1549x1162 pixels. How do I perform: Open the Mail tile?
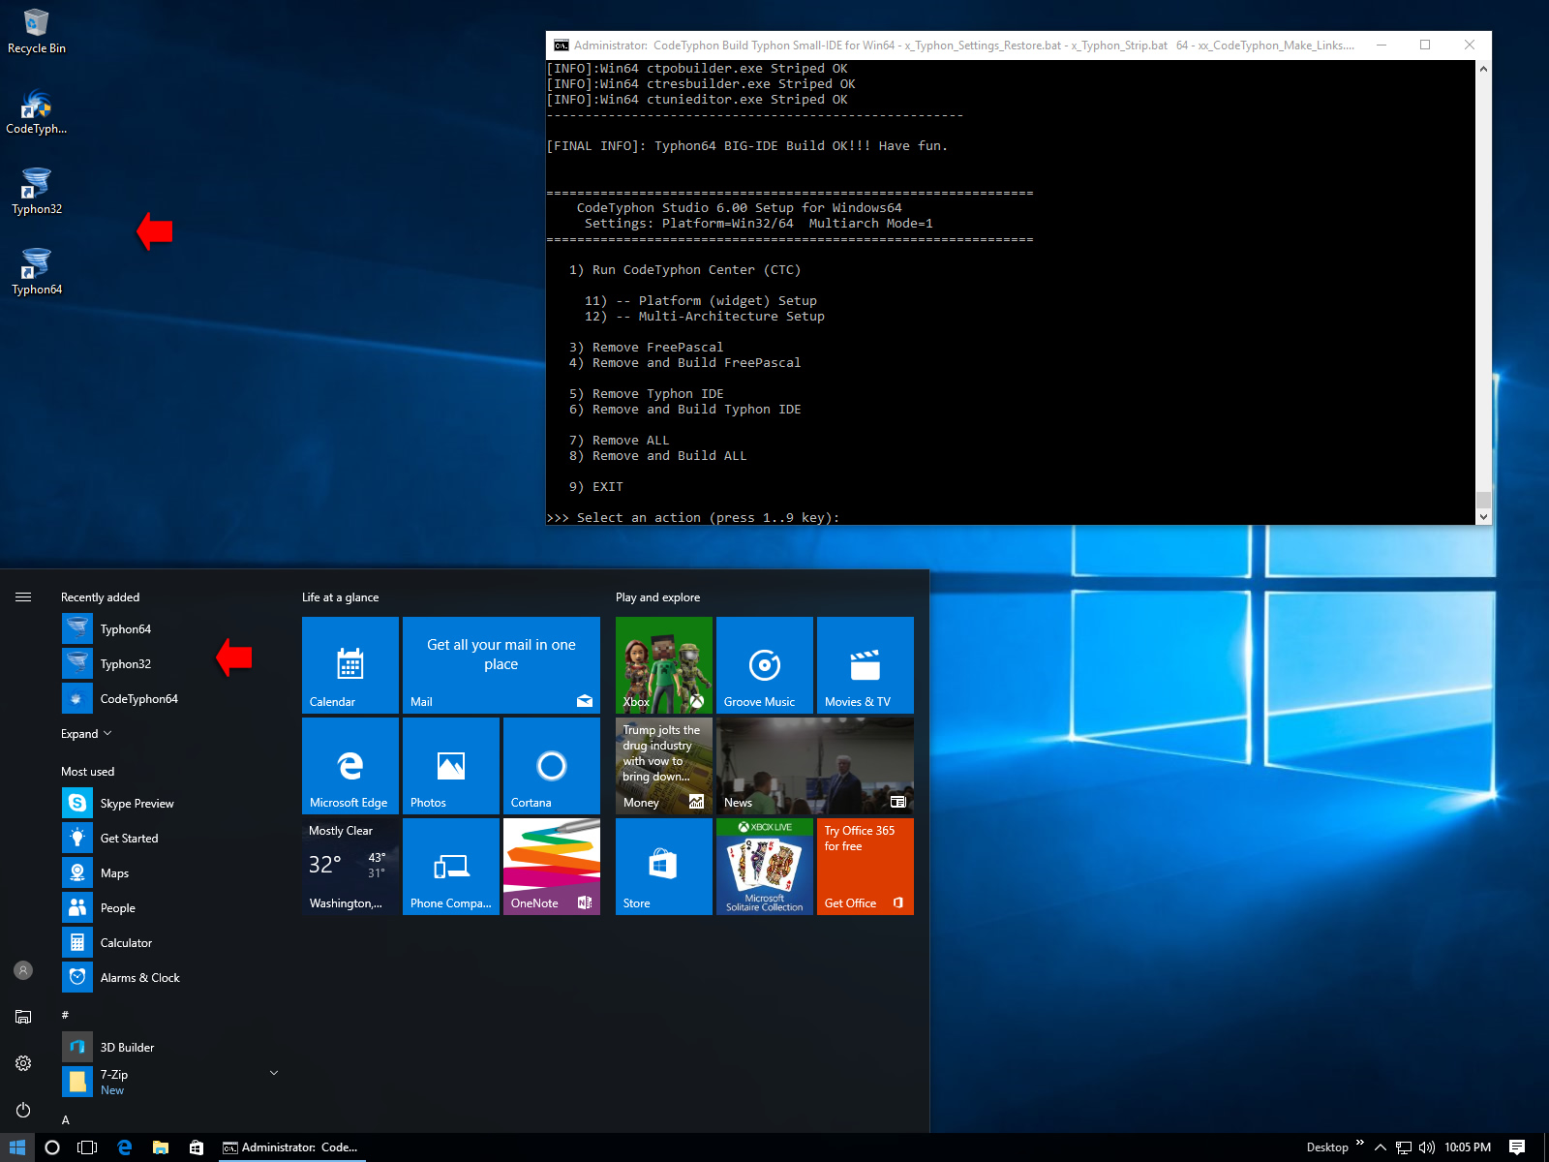(x=501, y=665)
